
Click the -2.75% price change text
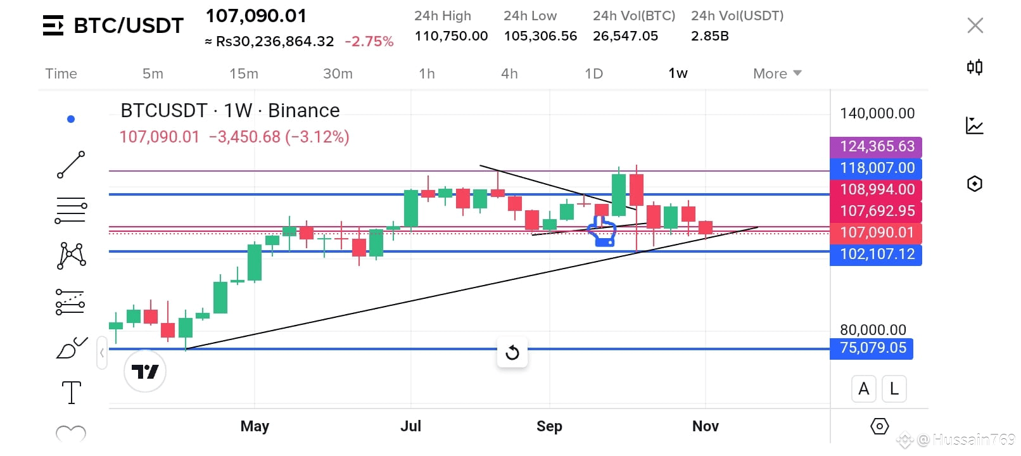pos(369,42)
